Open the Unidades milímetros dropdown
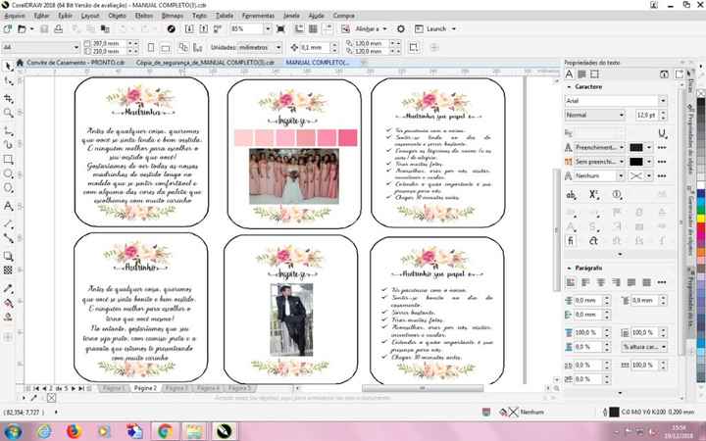 click(x=278, y=47)
